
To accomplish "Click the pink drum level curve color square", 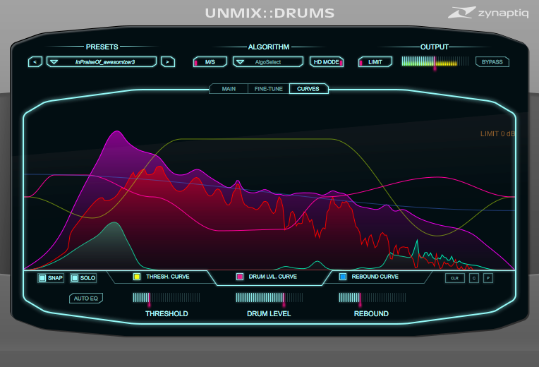I will [240, 277].
